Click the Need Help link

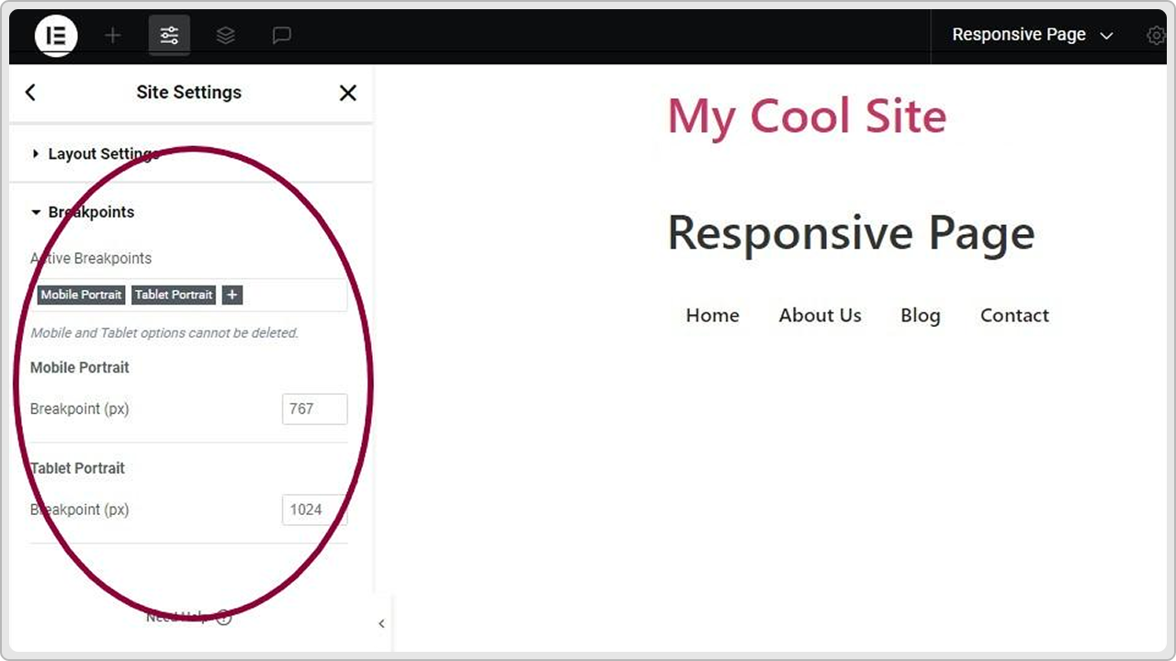[x=176, y=616]
